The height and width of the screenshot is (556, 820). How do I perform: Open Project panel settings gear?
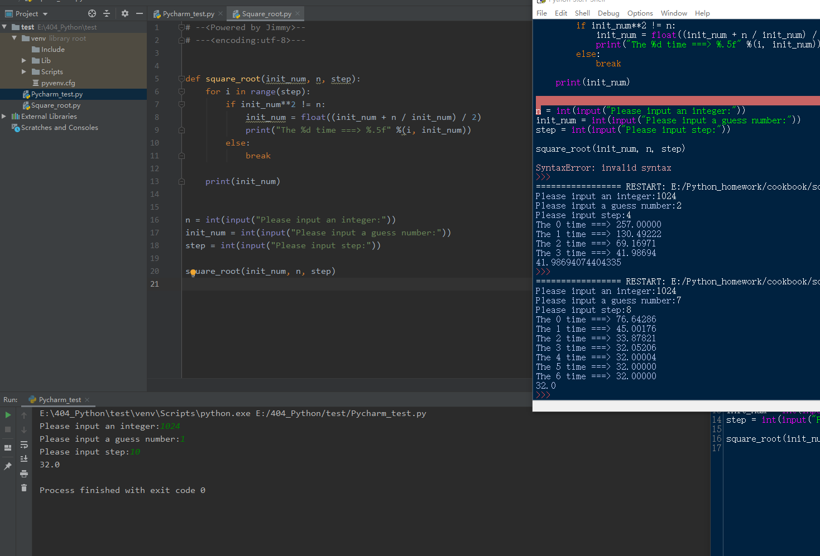pyautogui.click(x=125, y=13)
